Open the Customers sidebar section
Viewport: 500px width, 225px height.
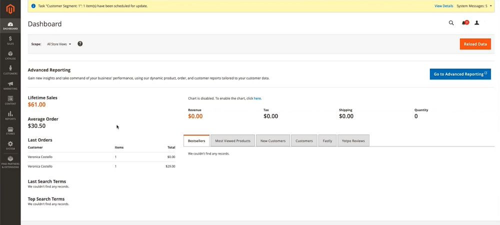pyautogui.click(x=10, y=70)
